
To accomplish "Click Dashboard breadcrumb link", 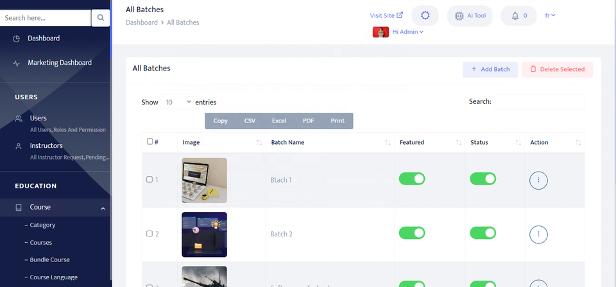I will click(141, 22).
